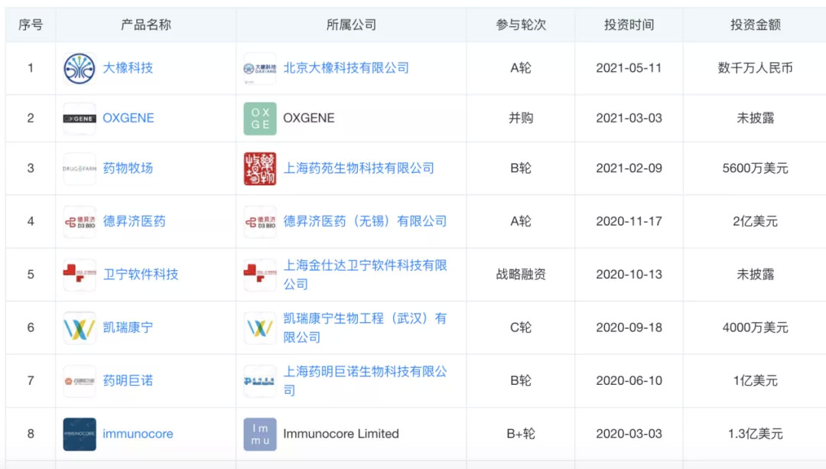Open the 大橡科技 product link
The width and height of the screenshot is (826, 469).
coord(128,68)
